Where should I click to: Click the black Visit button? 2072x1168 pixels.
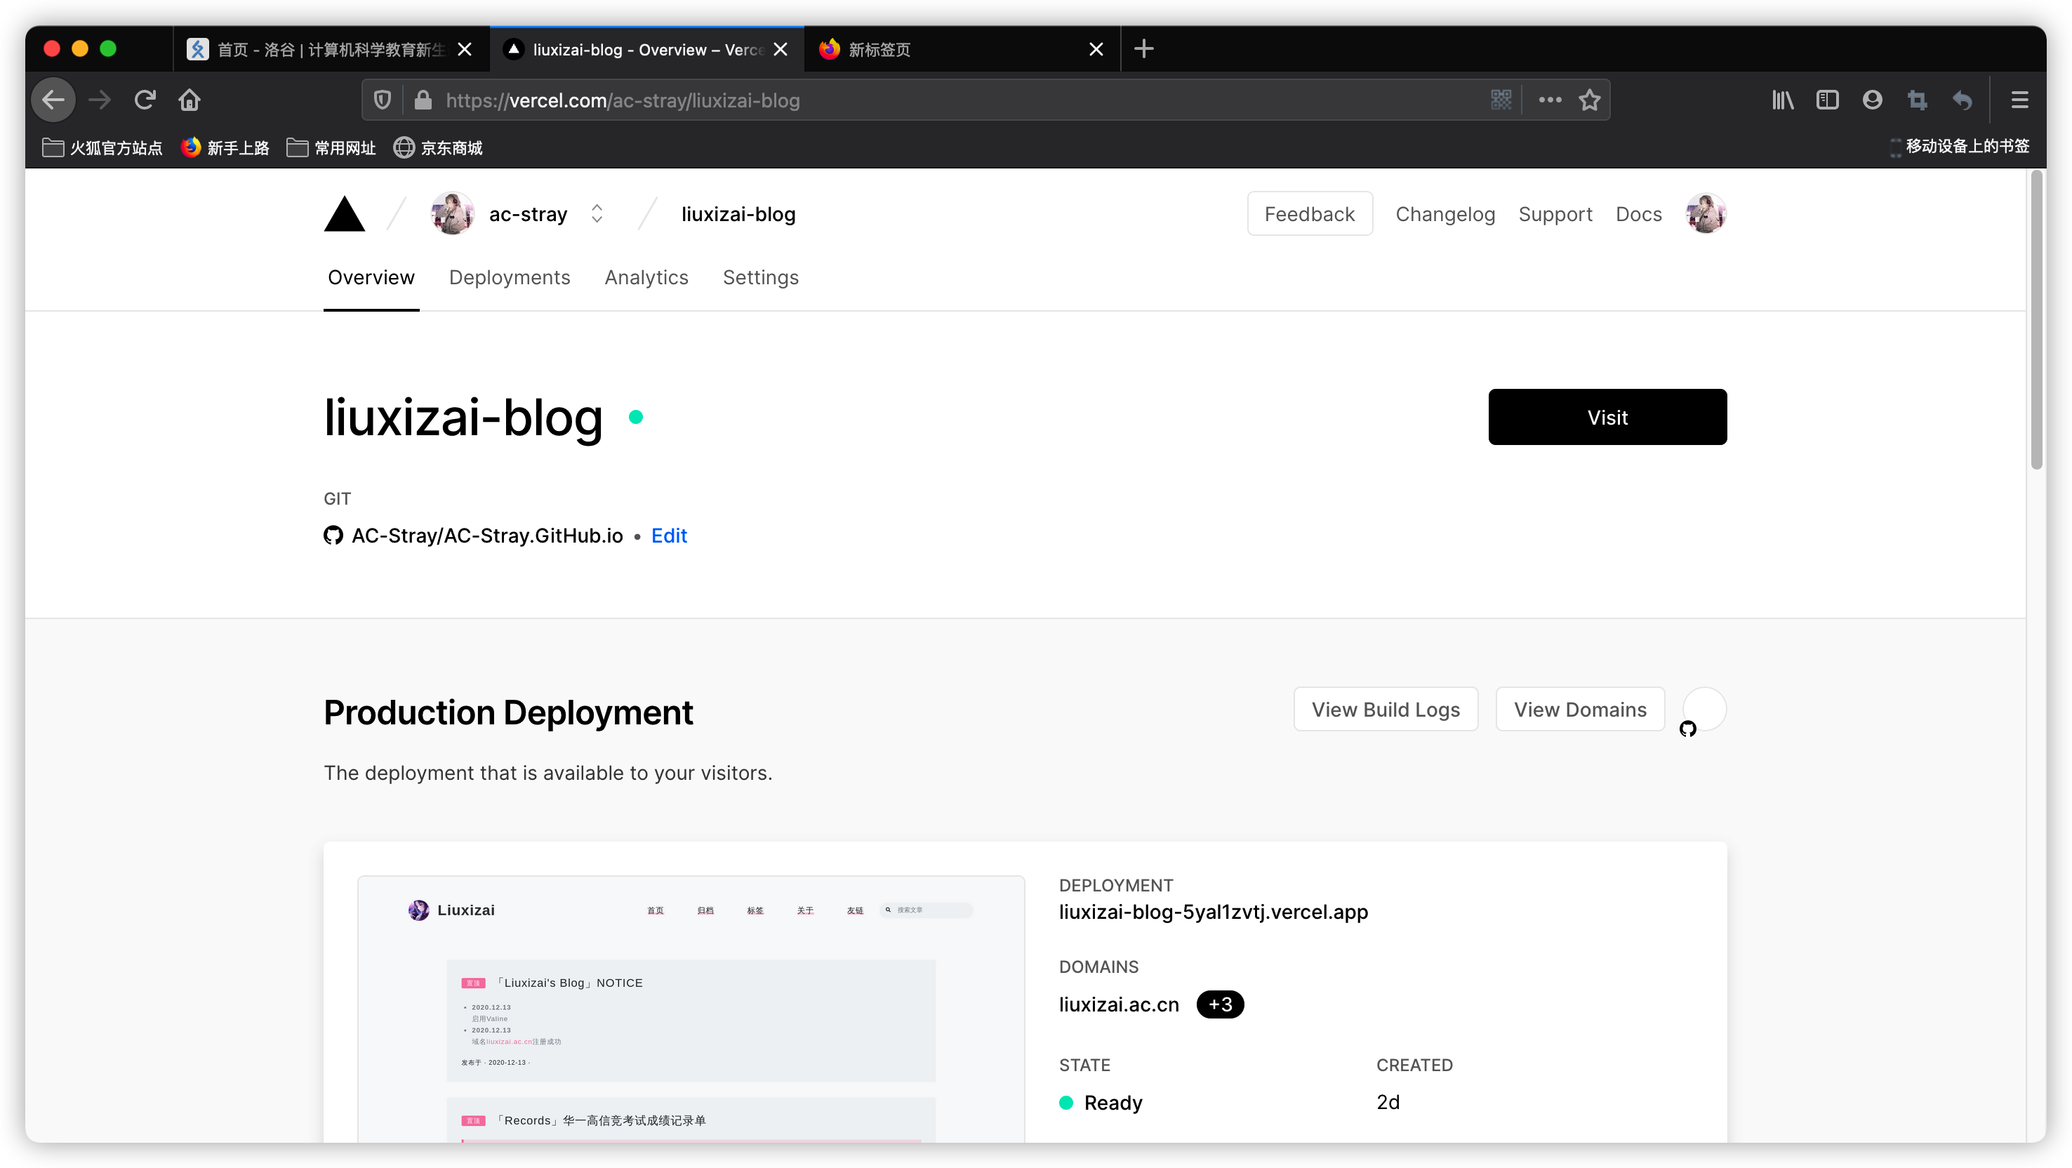1607,417
